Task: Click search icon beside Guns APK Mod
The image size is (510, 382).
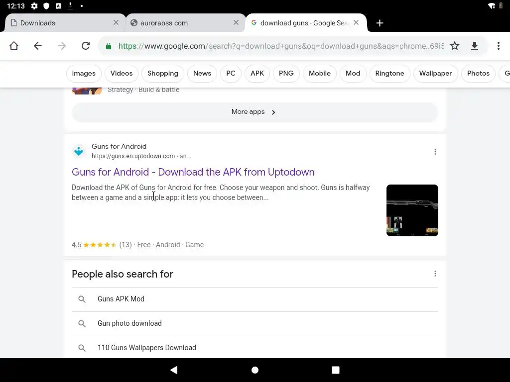Action: 82,299
